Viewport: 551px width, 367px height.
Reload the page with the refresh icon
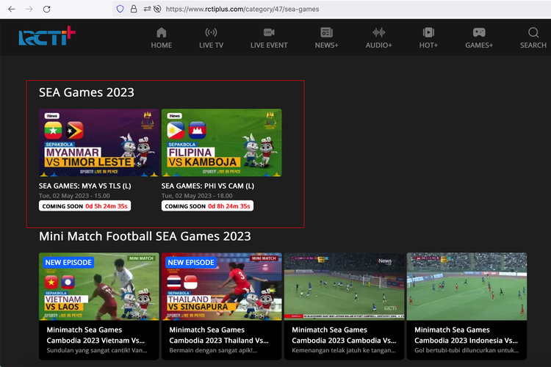[46, 9]
